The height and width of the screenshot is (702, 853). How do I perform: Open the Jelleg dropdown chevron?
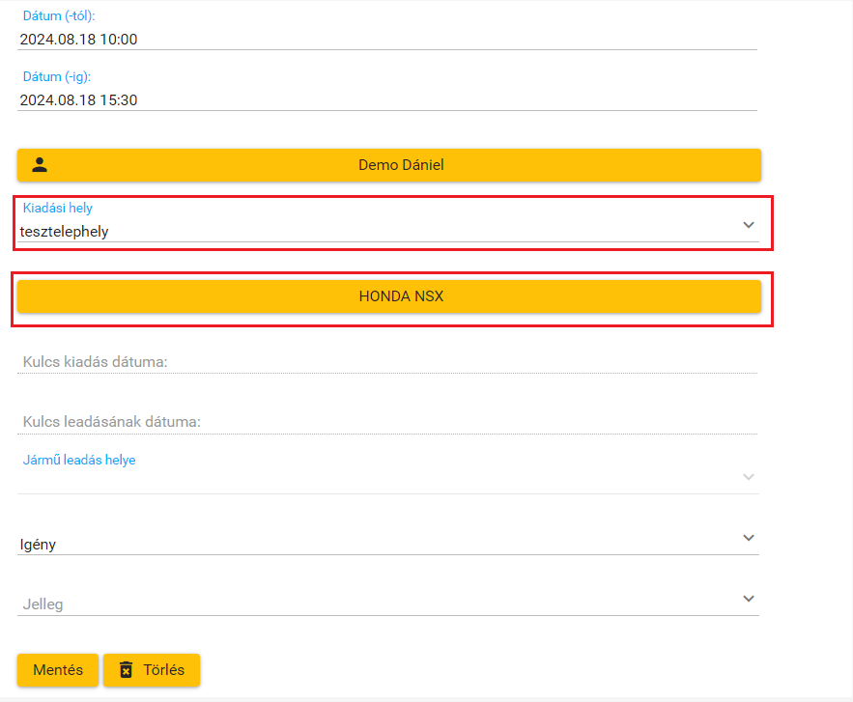coord(748,599)
